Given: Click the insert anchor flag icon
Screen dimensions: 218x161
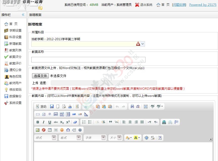Looking at the screenshot, I should (x=177, y=122).
